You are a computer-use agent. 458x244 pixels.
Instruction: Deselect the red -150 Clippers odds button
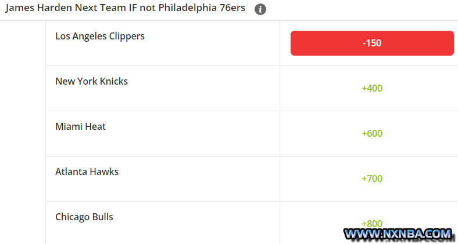372,43
